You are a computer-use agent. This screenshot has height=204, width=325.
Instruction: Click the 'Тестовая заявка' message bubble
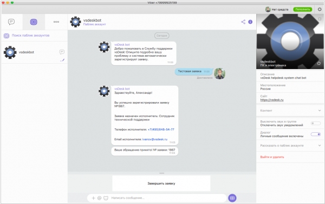tap(194, 71)
